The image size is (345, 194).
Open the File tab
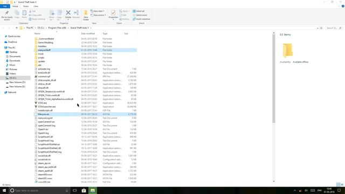click(5, 6)
